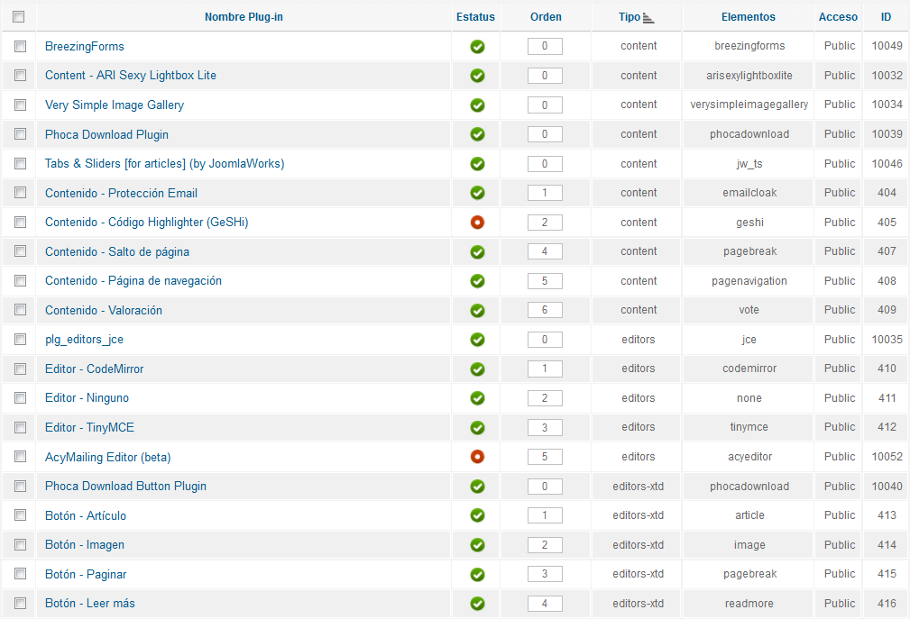Sort by Nombre Plug-in column header
This screenshot has height=619, width=910.
pos(244,17)
